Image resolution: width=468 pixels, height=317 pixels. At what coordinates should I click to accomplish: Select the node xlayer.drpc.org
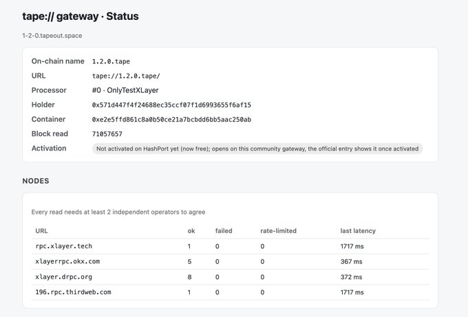click(x=63, y=277)
